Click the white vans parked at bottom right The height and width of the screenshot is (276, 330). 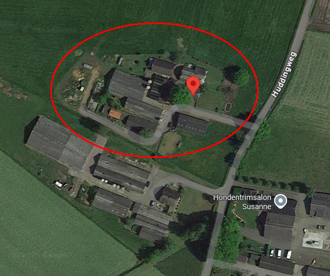click(281, 254)
